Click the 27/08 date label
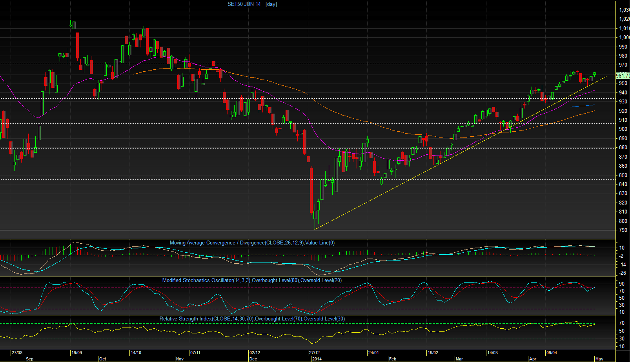 17,353
